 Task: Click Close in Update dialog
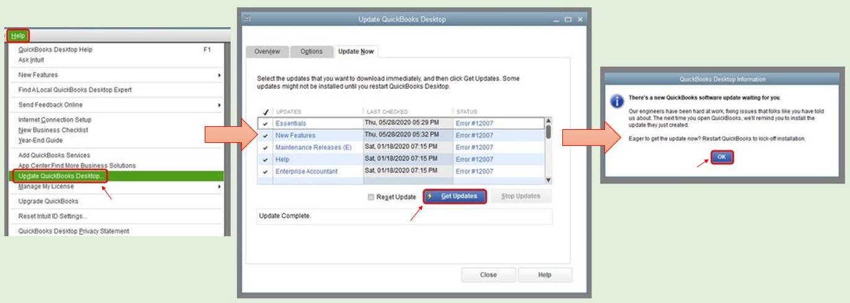point(488,275)
